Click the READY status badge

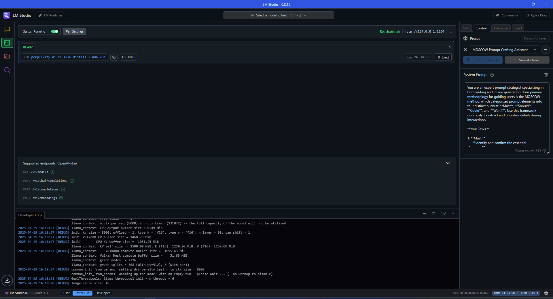[28, 47]
